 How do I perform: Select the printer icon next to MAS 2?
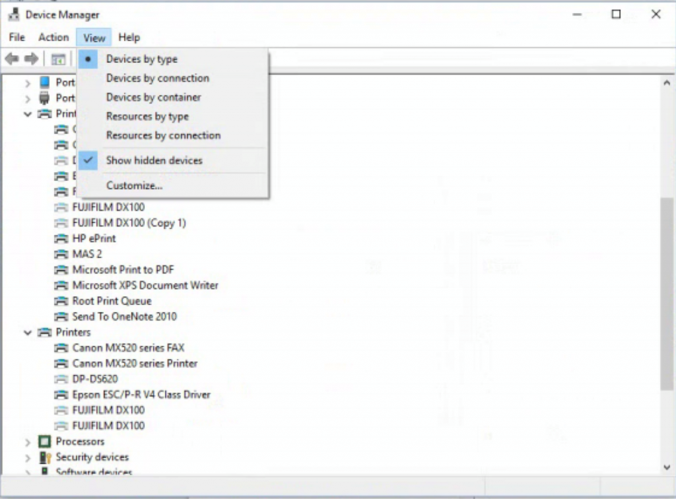coord(61,254)
